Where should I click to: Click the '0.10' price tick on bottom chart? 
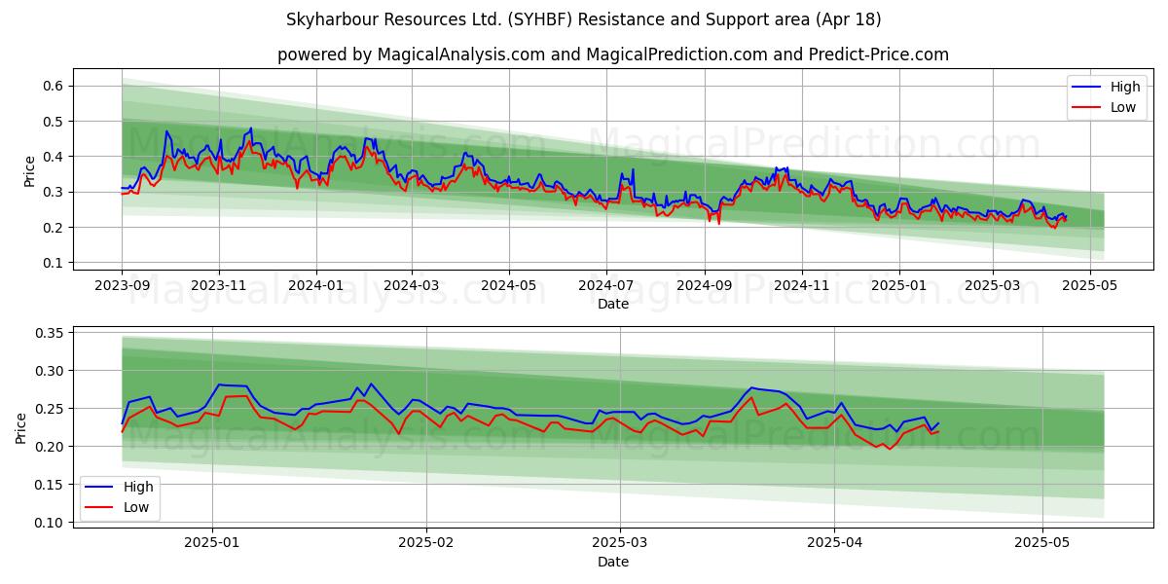[51, 523]
